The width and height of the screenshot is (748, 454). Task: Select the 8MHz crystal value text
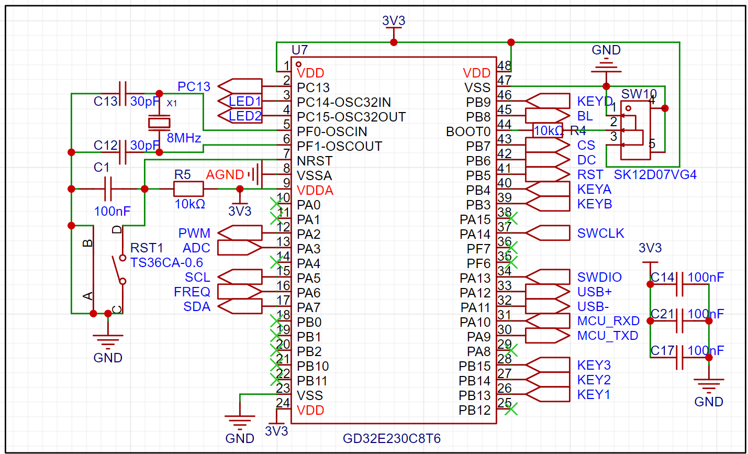[x=184, y=138]
